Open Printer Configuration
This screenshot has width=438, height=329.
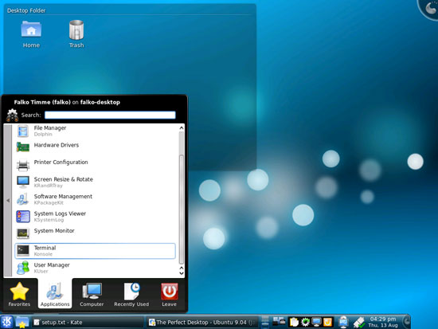[x=95, y=165]
